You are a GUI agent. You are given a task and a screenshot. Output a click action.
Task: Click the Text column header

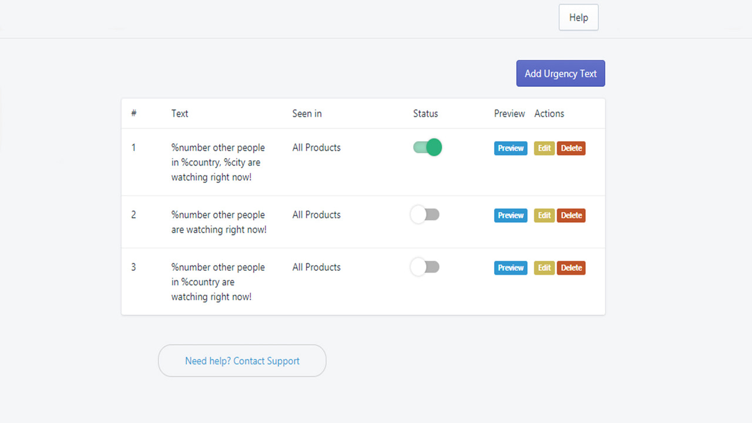click(x=180, y=113)
